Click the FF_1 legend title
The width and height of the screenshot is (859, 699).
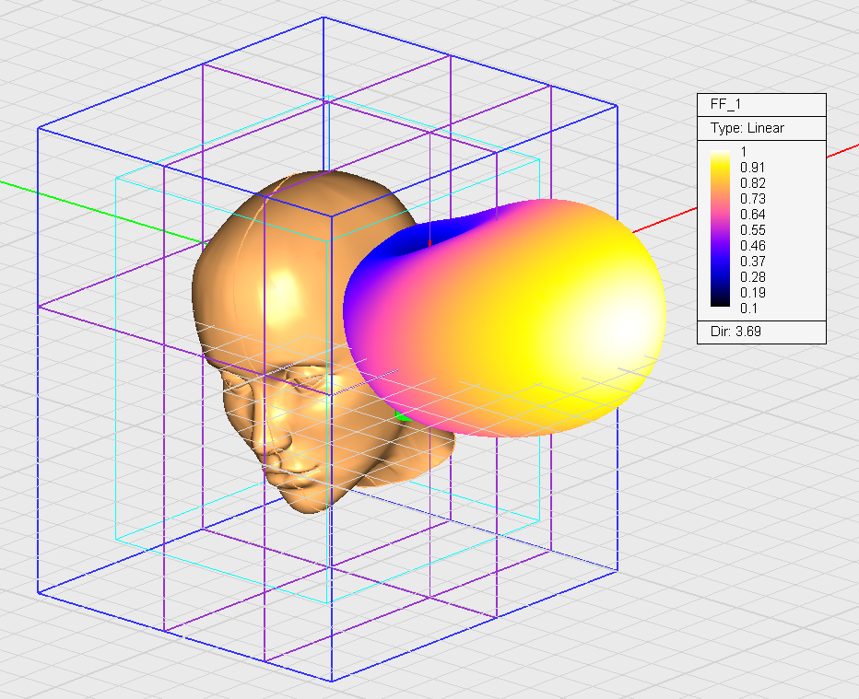tap(726, 104)
